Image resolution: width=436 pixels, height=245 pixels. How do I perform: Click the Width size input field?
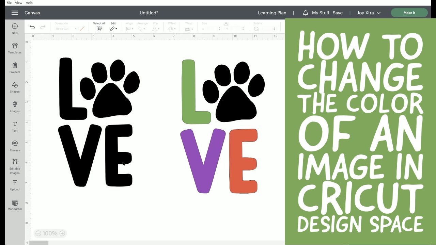(212, 29)
